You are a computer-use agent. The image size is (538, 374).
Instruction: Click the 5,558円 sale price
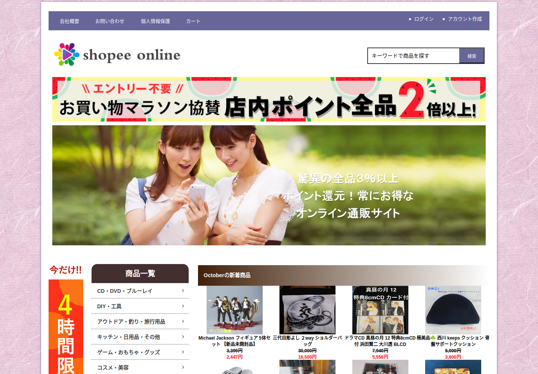[380, 357]
